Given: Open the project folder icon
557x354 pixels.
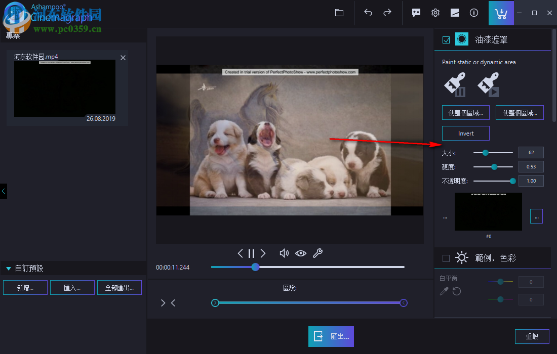Looking at the screenshot, I should [339, 13].
